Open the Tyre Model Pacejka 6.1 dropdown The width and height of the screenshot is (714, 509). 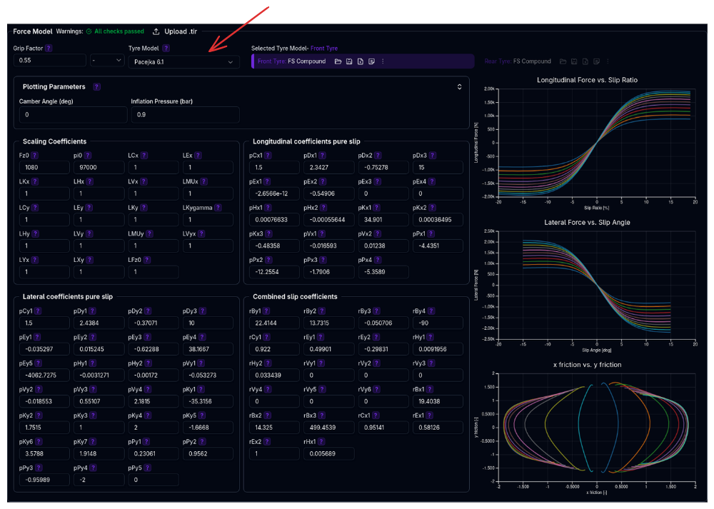[x=183, y=62]
